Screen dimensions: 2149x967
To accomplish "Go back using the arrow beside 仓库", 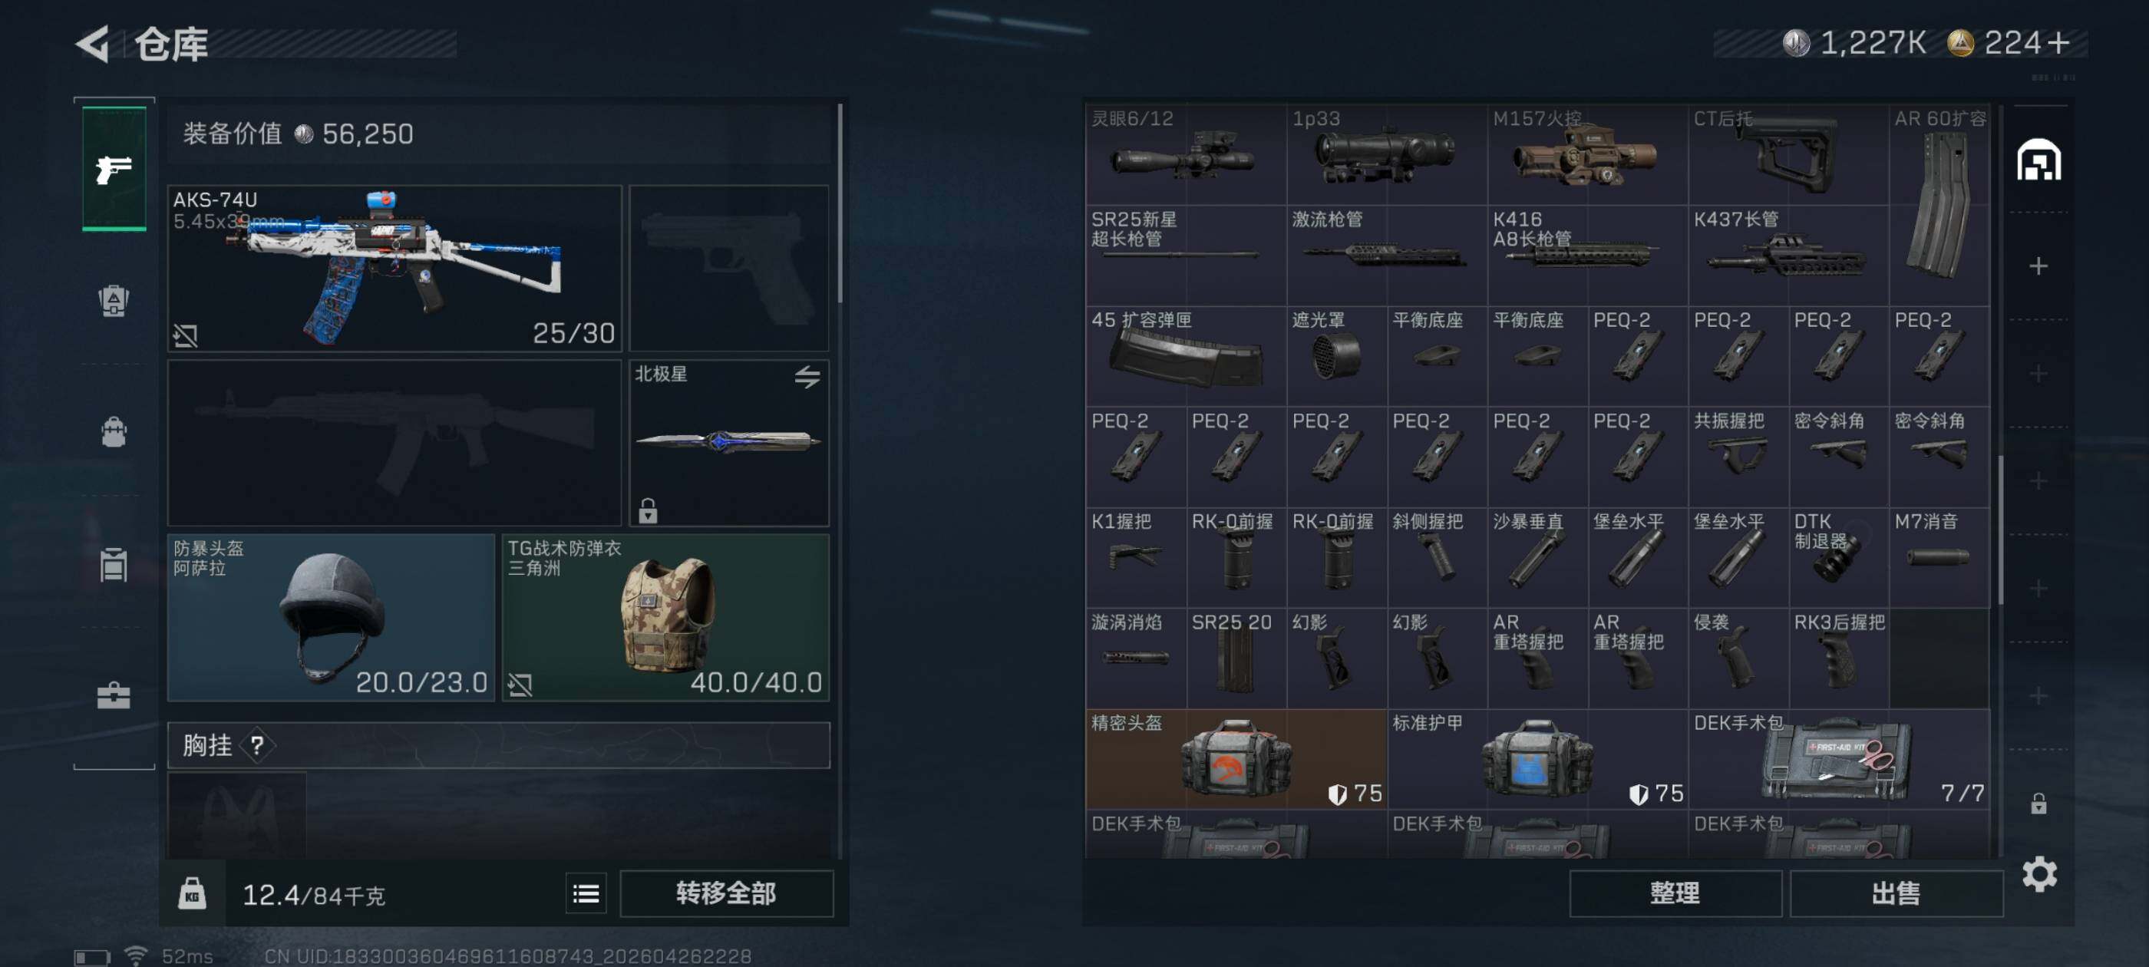I will coord(94,44).
